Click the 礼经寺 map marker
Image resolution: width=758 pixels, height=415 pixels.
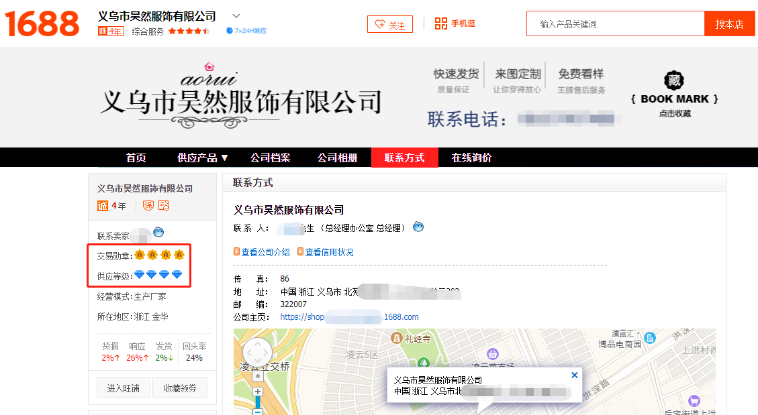[396, 338]
